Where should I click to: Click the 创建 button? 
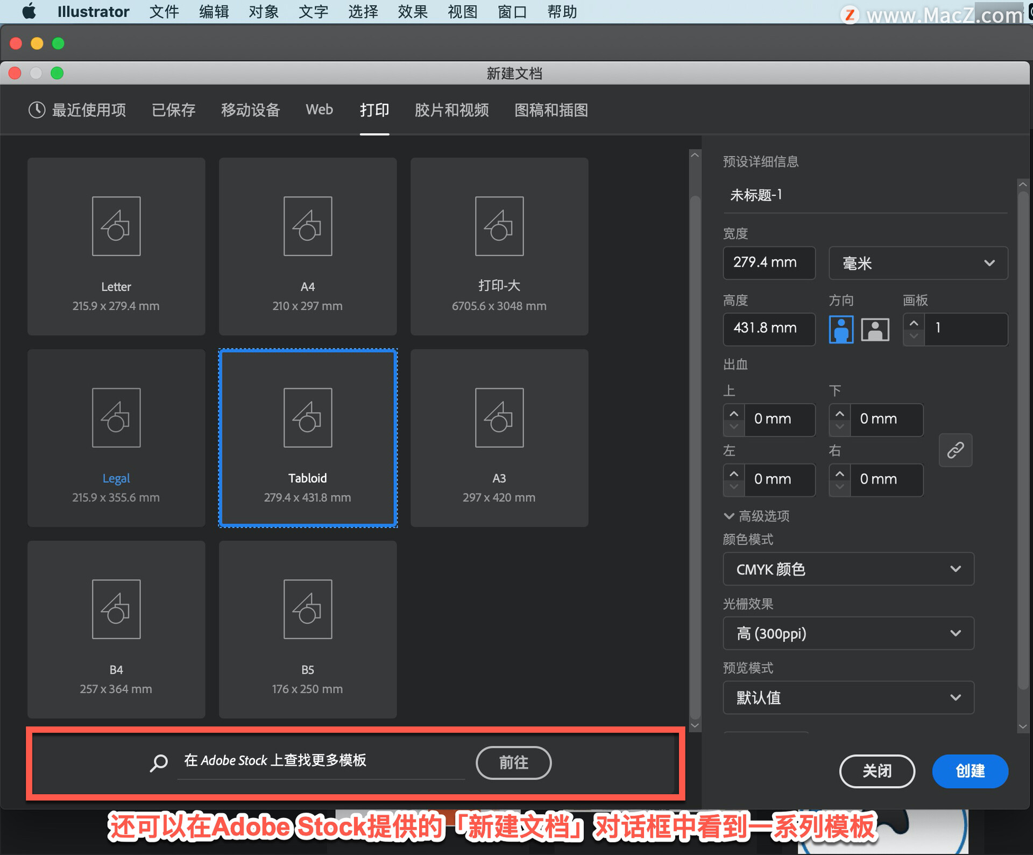pos(970,771)
